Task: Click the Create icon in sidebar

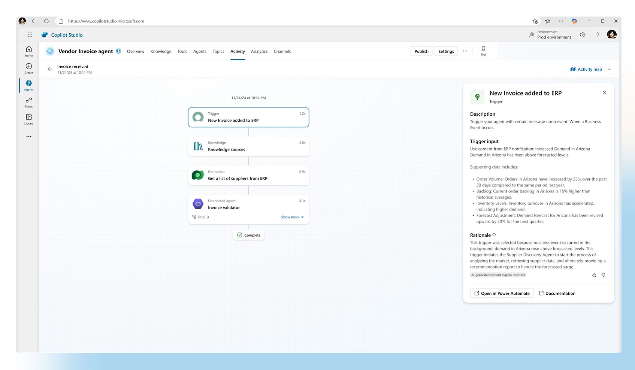Action: pos(28,68)
